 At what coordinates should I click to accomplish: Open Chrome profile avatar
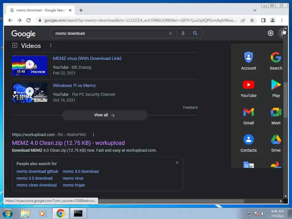point(272,20)
